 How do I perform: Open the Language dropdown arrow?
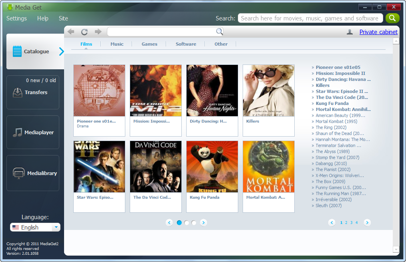pos(56,227)
